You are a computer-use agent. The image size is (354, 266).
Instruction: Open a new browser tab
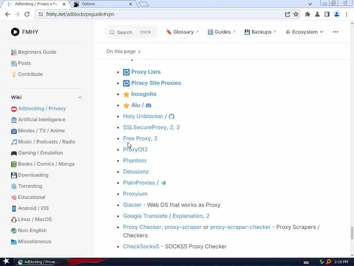tap(144, 4)
